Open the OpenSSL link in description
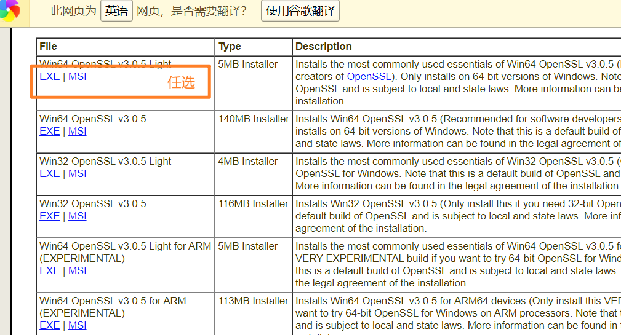Viewport: 621px width, 335px height. tap(369, 76)
